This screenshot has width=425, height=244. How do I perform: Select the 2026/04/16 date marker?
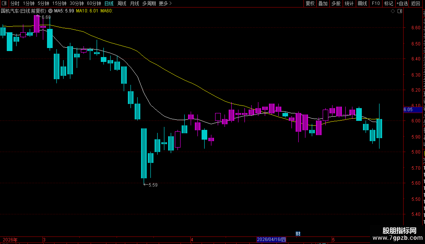[271, 239]
